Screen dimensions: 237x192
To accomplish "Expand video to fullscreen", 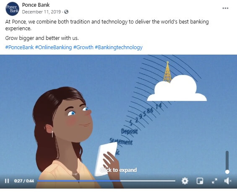I will (x=214, y=181).
